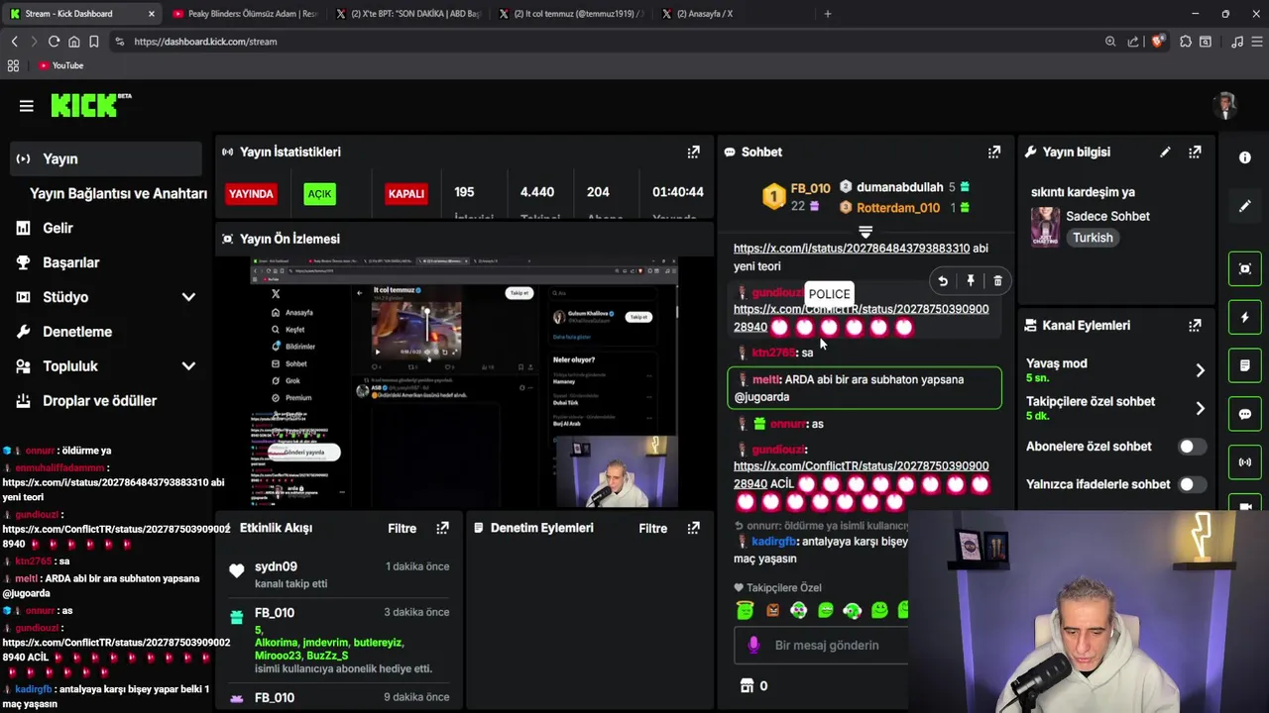Switch to Peaky Blinders browser tab

coord(244,14)
